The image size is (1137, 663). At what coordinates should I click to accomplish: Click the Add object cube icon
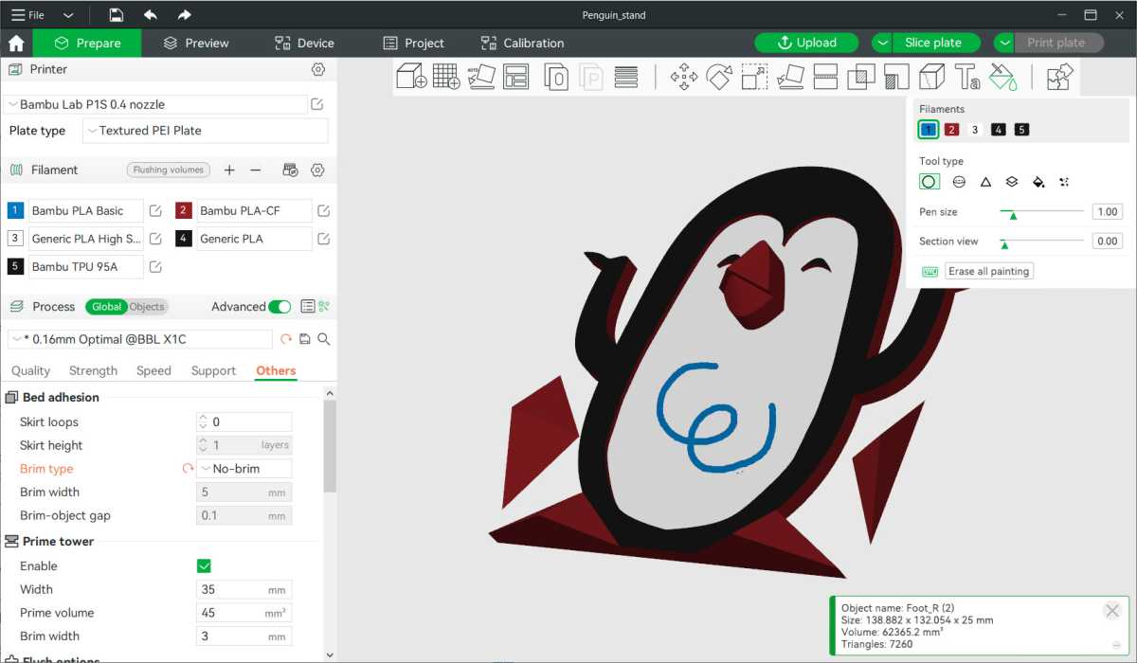(410, 77)
